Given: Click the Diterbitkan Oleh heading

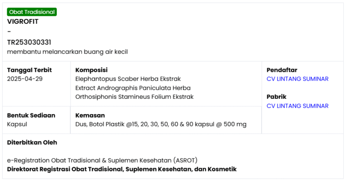Looking at the screenshot, I should (32, 143).
